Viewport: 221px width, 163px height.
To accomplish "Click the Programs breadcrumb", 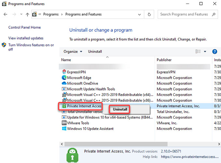I will 51,14.
